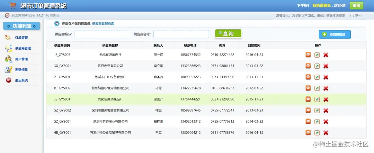Click the home icon in breadcrumb bar
This screenshot has width=374, height=153.
tap(57, 23)
